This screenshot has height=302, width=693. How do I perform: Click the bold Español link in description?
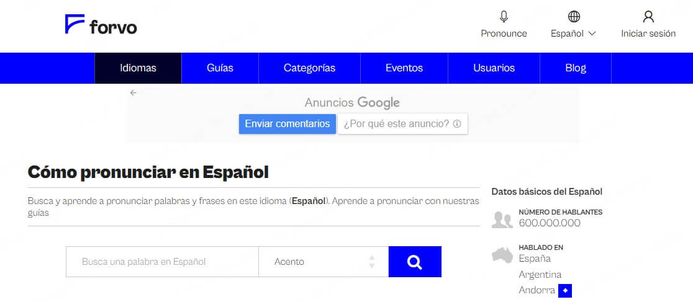pyautogui.click(x=309, y=201)
